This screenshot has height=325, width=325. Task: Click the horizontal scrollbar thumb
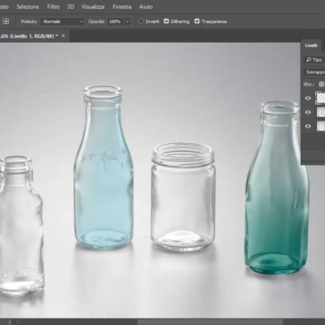tap(210, 322)
